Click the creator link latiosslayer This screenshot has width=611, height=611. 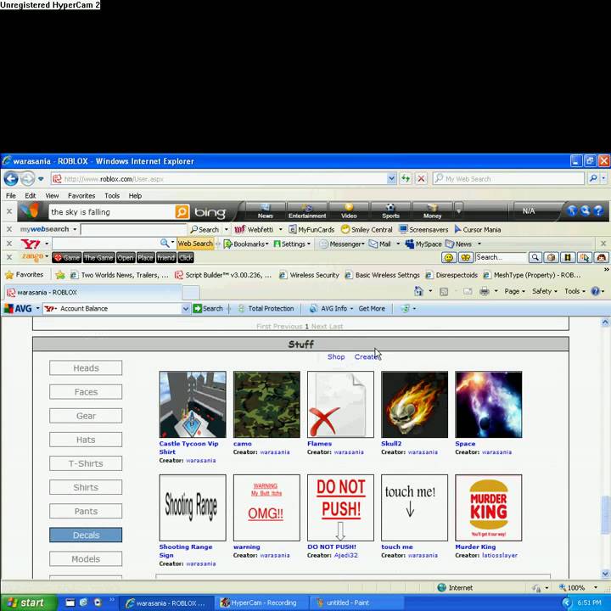[x=500, y=555]
